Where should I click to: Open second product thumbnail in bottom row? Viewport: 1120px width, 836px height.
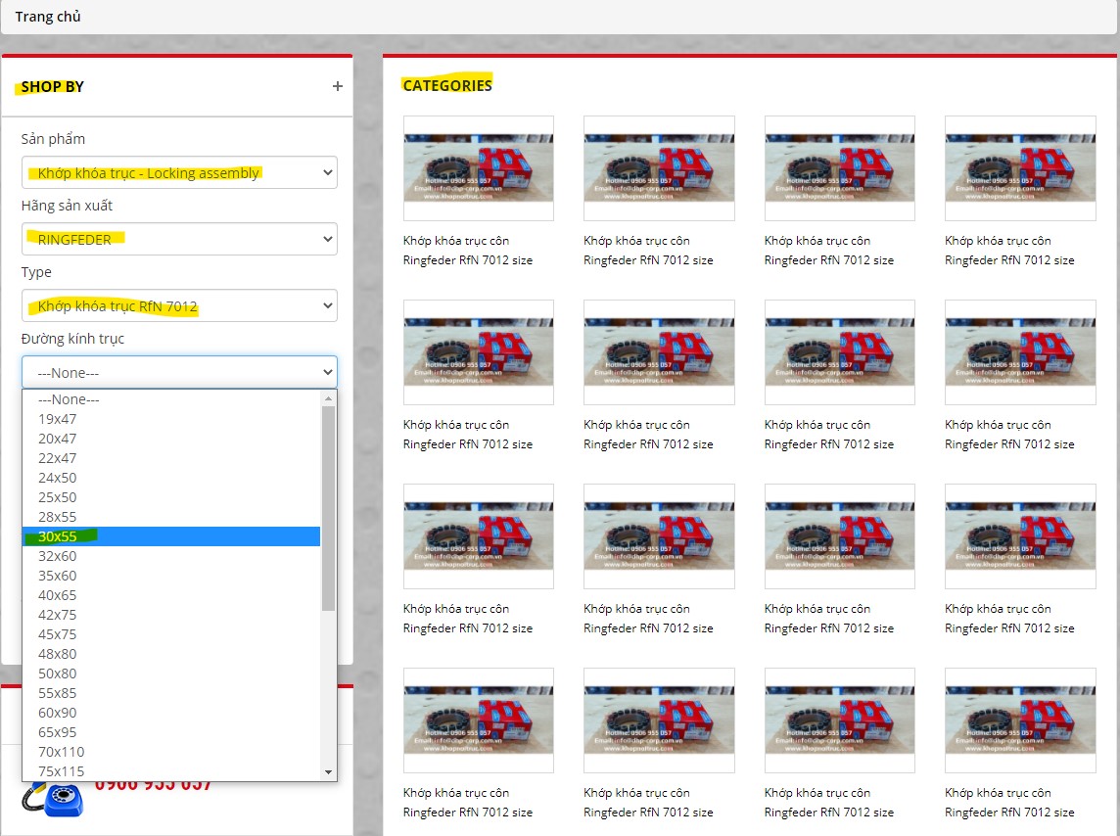(x=659, y=721)
